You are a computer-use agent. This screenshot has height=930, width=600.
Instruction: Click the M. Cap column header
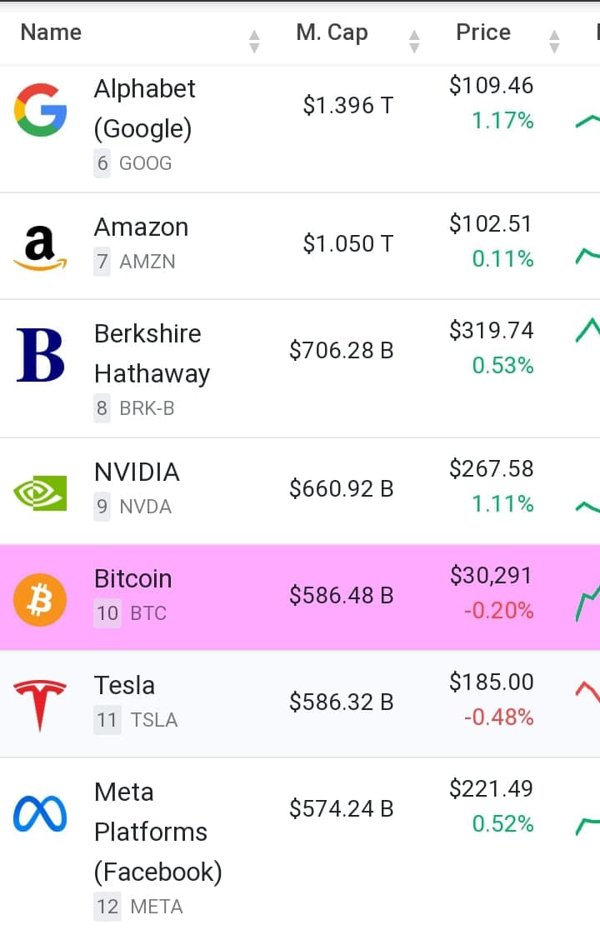point(332,32)
